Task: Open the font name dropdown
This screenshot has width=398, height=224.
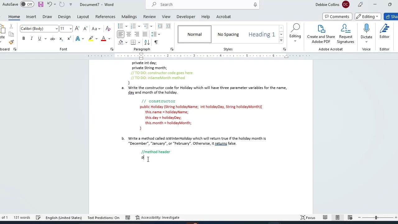Action: point(57,29)
